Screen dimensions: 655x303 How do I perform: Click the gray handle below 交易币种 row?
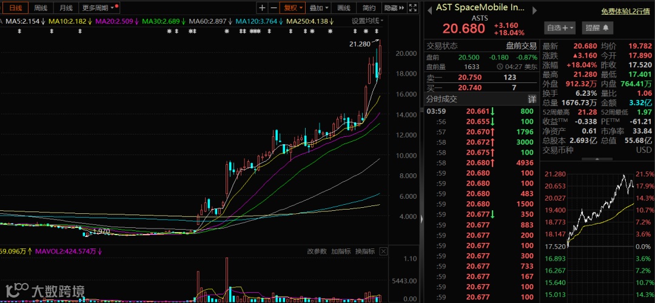tap(597, 159)
